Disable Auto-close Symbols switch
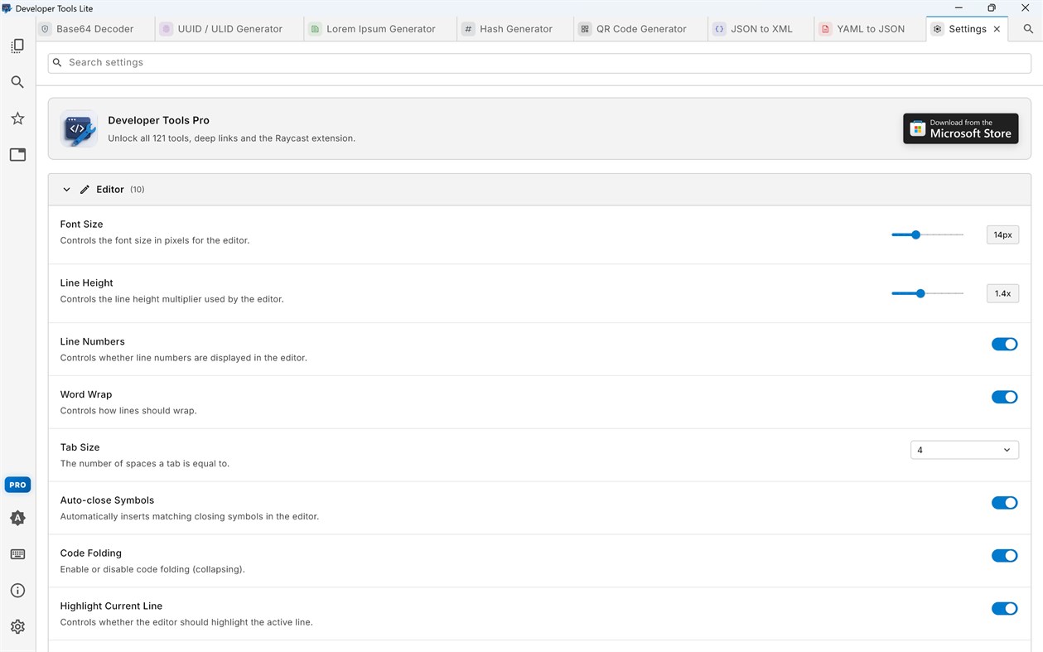Screen dimensions: 1043x652 click(x=1004, y=503)
